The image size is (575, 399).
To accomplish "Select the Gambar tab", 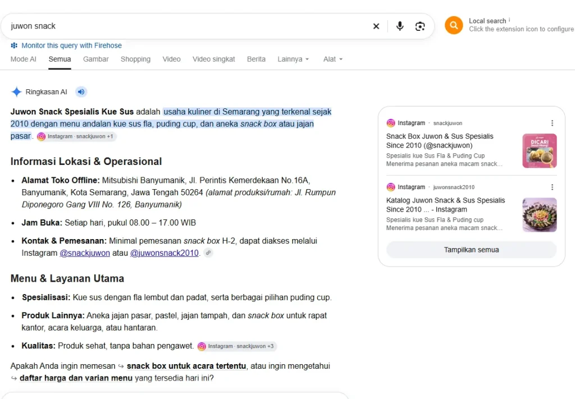I will click(x=95, y=59).
